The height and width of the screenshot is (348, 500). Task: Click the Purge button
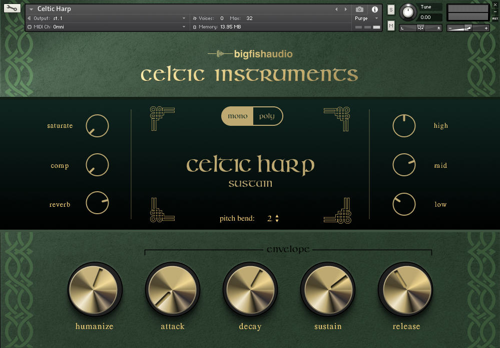[x=361, y=18]
